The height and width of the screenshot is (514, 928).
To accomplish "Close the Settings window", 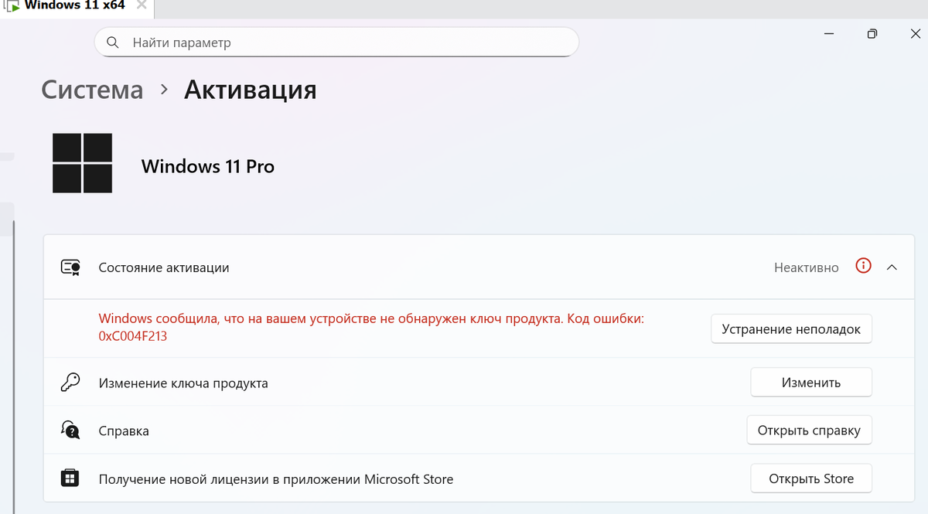I will tap(915, 34).
